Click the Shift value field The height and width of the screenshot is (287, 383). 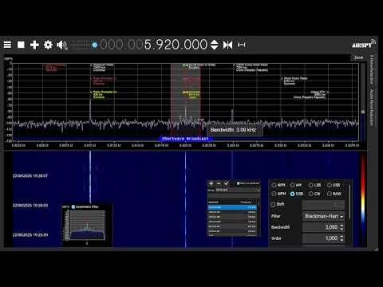pos(323,205)
